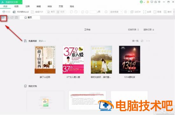
Task: Open the three-dot more options menu
Action: point(148,41)
